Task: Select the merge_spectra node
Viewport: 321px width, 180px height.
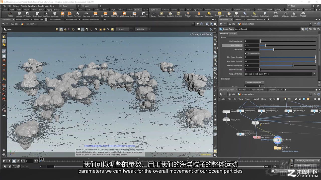Action: 255,123
